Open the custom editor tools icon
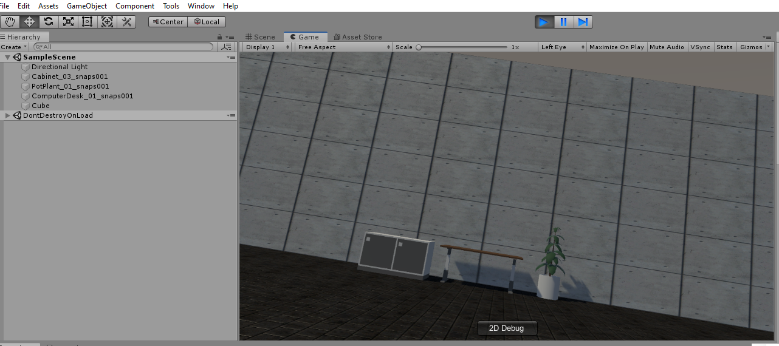The image size is (779, 346). pyautogui.click(x=126, y=21)
